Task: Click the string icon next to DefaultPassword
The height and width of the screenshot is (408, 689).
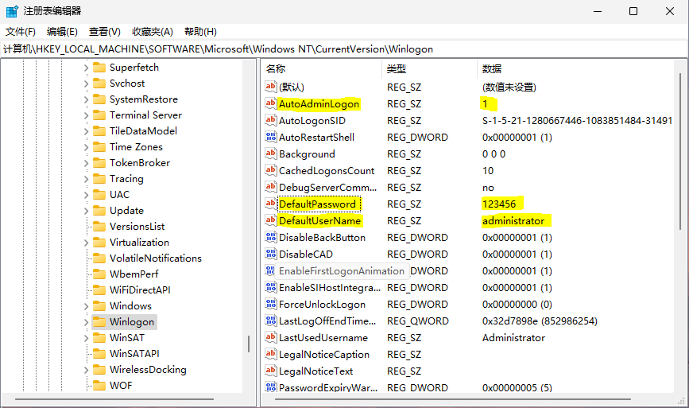Action: 271,204
